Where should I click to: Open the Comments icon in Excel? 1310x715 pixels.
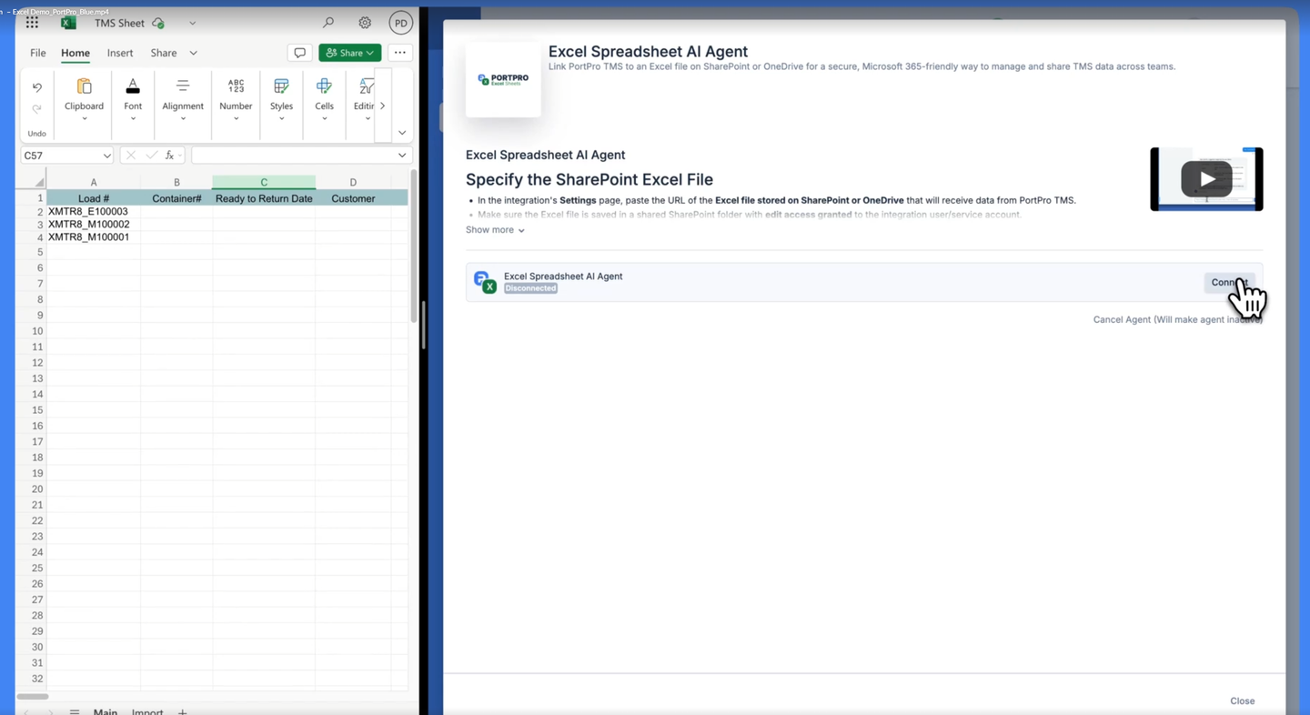[x=299, y=53]
